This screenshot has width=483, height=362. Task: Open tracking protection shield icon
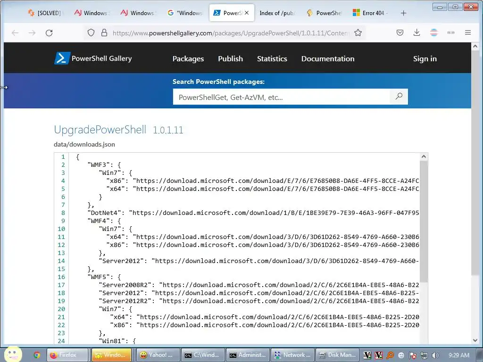click(91, 33)
